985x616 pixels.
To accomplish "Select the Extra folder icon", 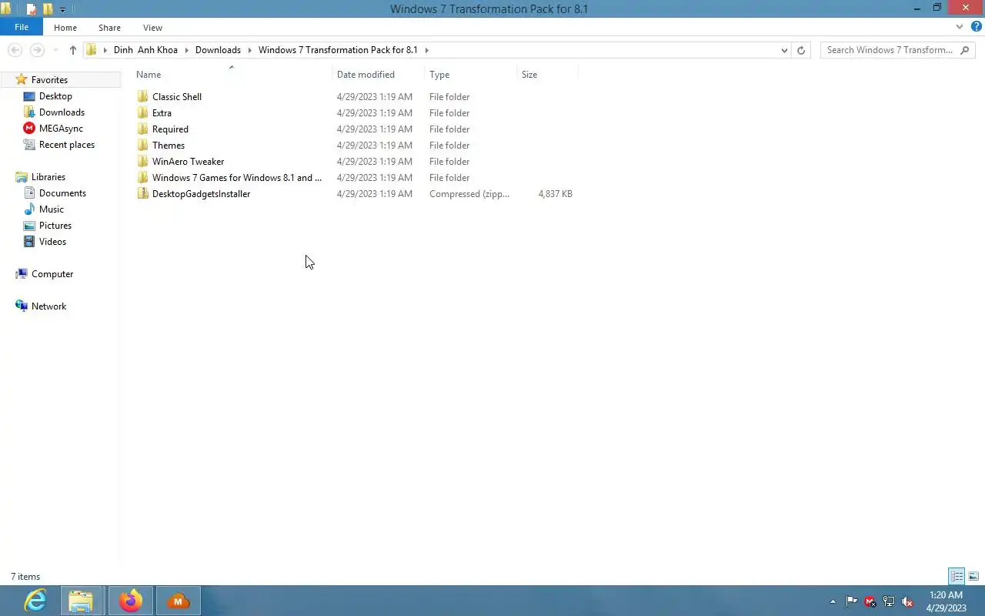I will pos(142,112).
